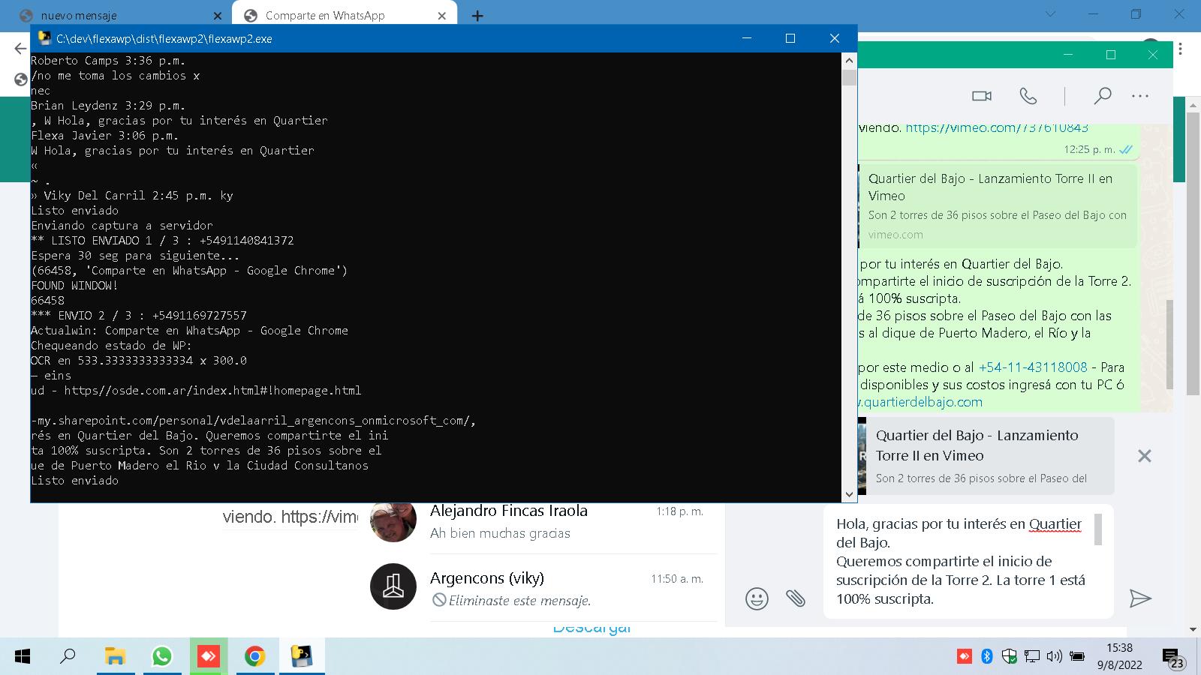Click console line 'Enviando captura a servidor'
Image resolution: width=1201 pixels, height=675 pixels.
(122, 226)
